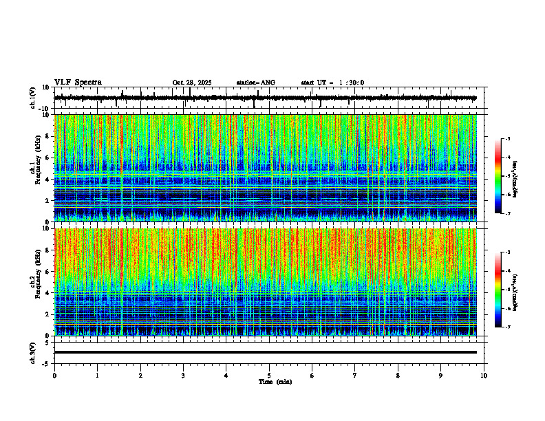
Task: Click the ch.1 spectrogram color bar
Action: [x=498, y=176]
